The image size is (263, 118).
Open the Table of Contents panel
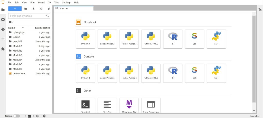coord(3,39)
